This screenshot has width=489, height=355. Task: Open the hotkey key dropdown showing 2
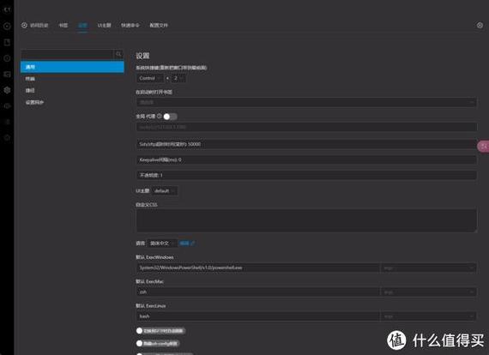(x=178, y=78)
